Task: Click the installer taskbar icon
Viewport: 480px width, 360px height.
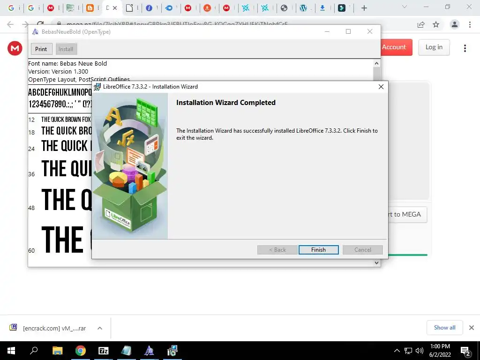Action: 172,351
